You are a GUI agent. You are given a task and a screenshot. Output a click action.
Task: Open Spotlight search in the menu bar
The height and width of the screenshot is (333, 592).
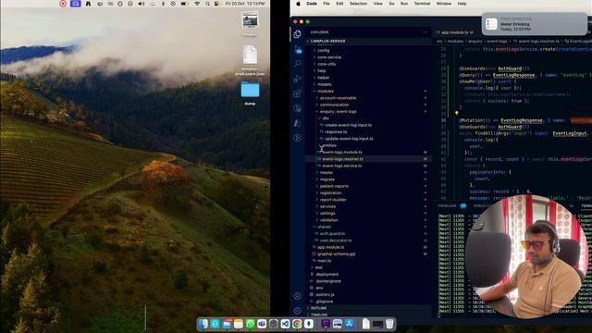(207, 4)
